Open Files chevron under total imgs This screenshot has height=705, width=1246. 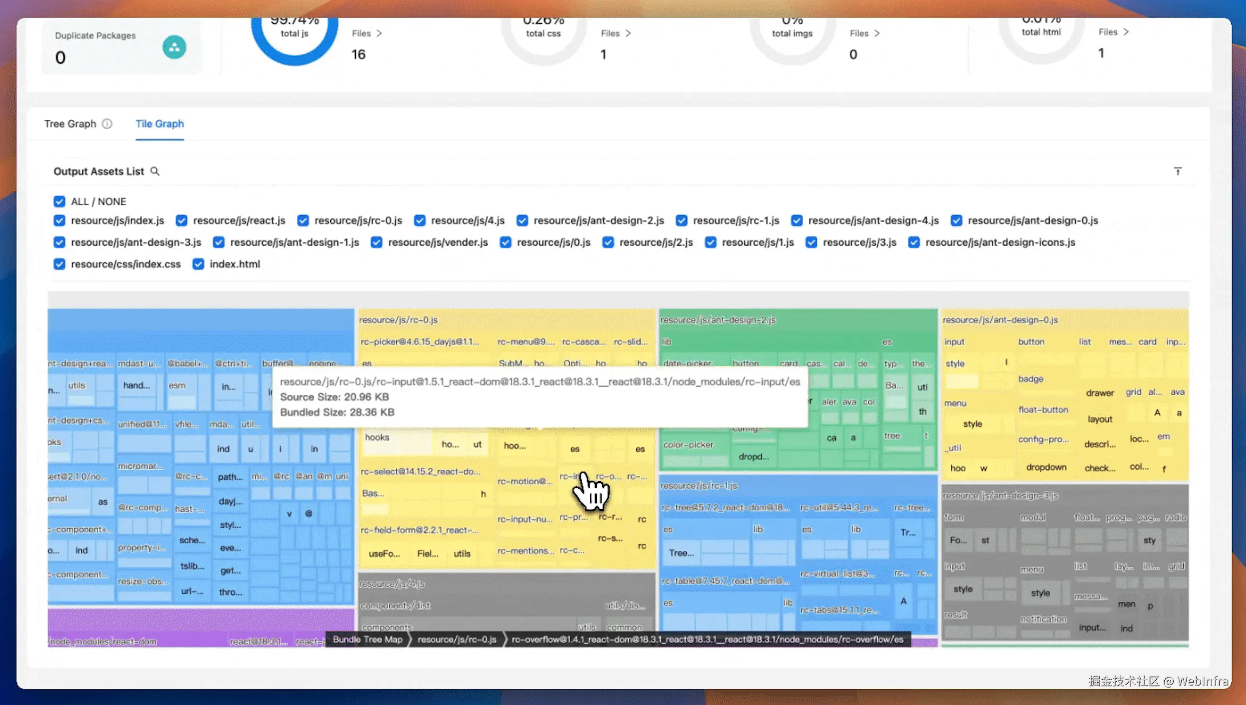[x=877, y=33]
